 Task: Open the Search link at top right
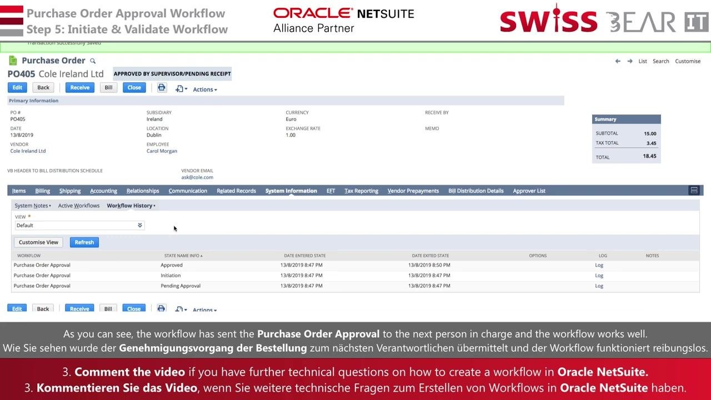click(661, 61)
